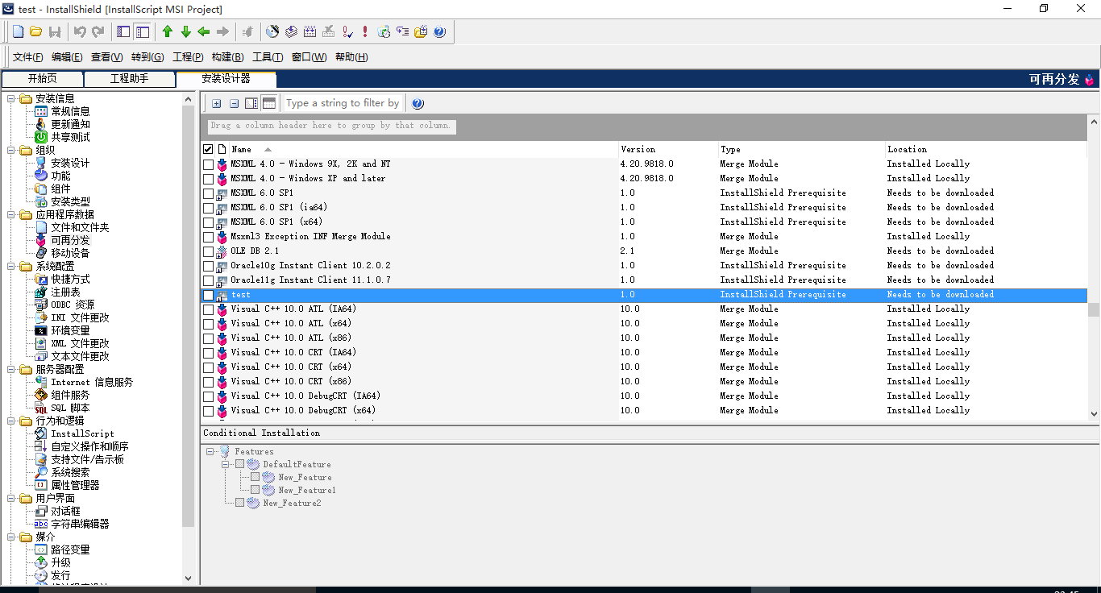Click the help icon beside filter box
Screen dimensions: 1101x593
point(418,103)
